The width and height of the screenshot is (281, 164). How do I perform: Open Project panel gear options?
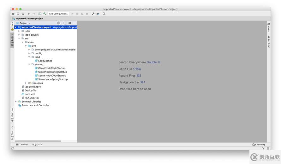pos(69,23)
